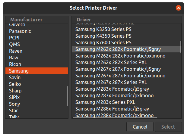Select Samsung K7600 Series PS driver

(127, 43)
